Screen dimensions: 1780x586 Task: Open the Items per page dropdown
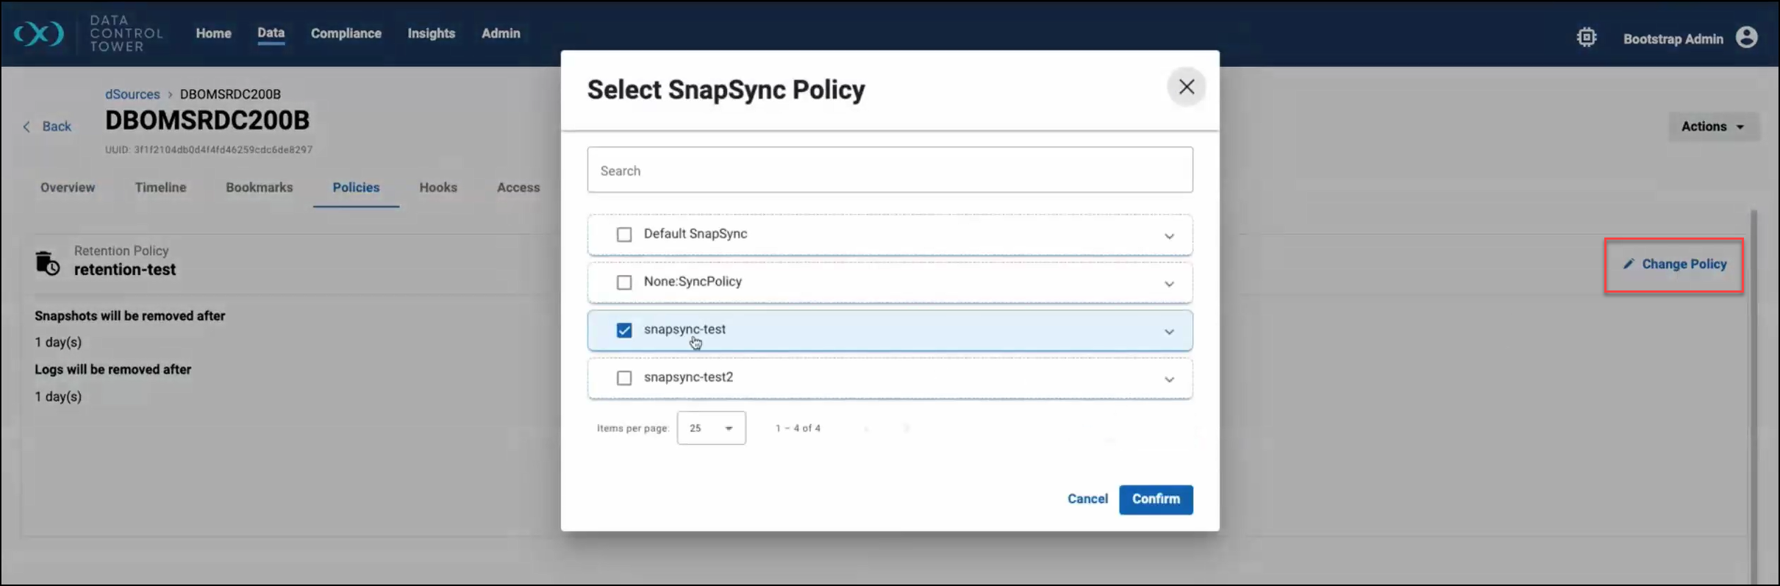pos(711,428)
